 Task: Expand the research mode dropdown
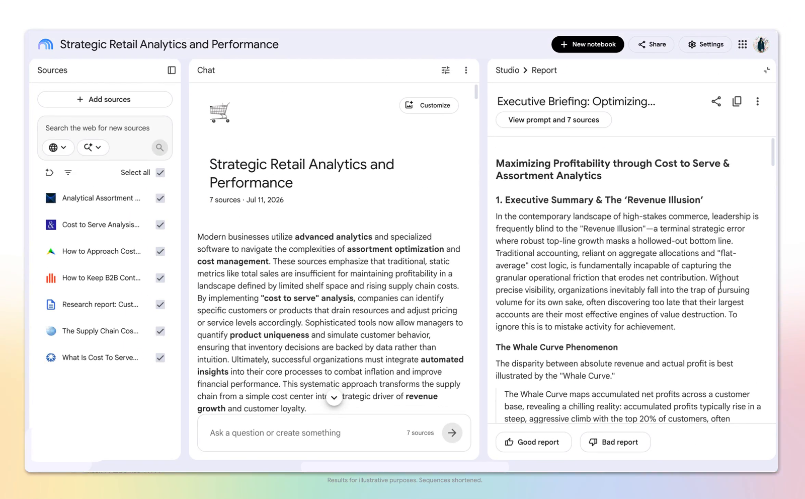93,148
